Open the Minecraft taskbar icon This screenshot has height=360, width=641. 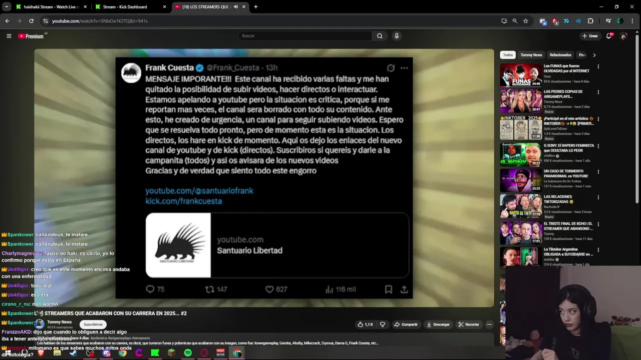pyautogui.click(x=171, y=353)
